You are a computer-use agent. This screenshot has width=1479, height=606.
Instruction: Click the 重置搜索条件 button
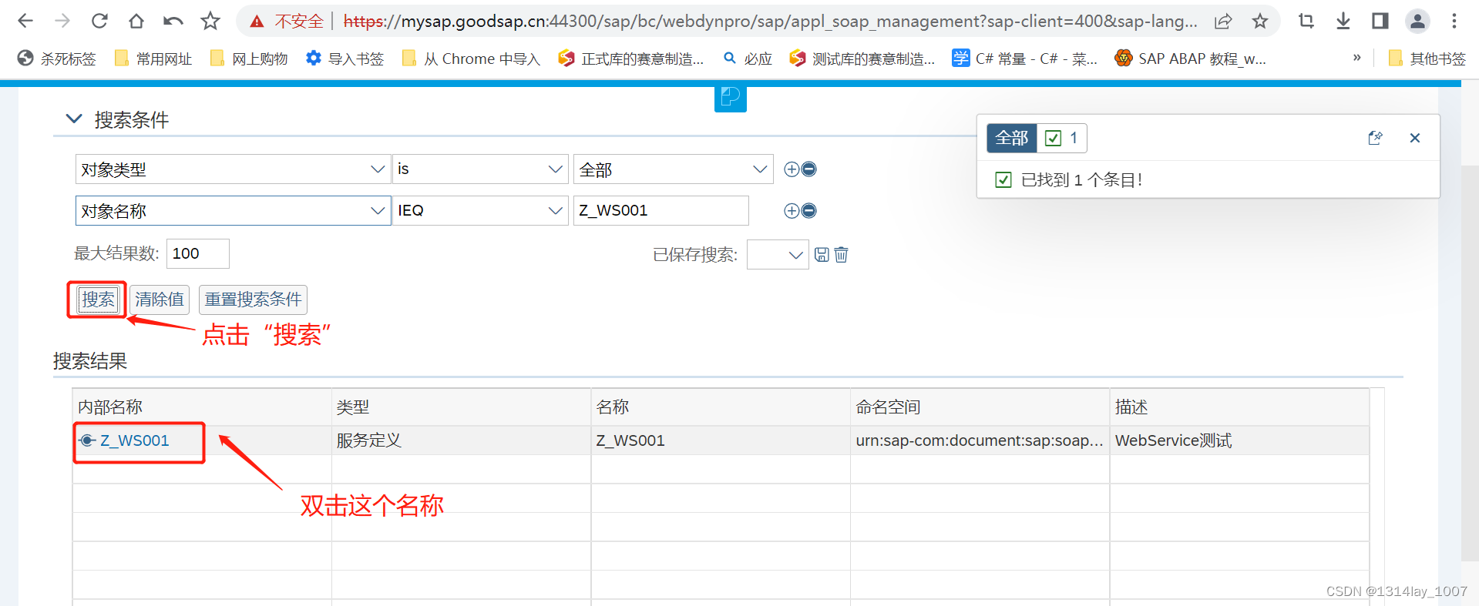(253, 300)
